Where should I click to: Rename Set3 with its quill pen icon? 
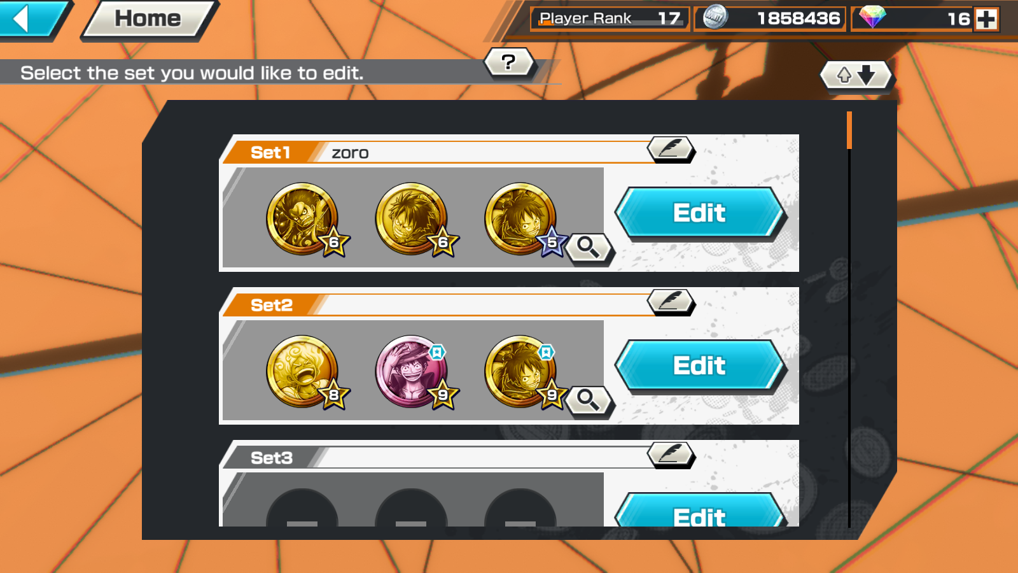[671, 455]
